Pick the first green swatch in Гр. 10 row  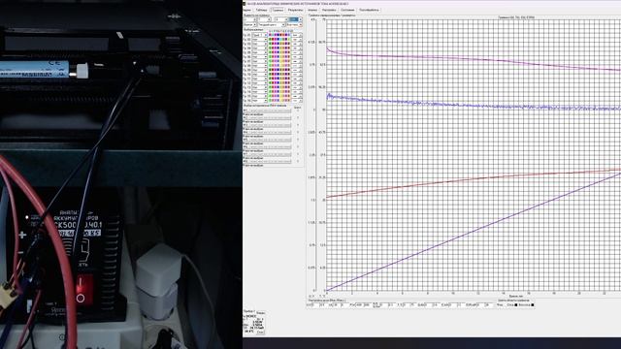tap(270, 74)
